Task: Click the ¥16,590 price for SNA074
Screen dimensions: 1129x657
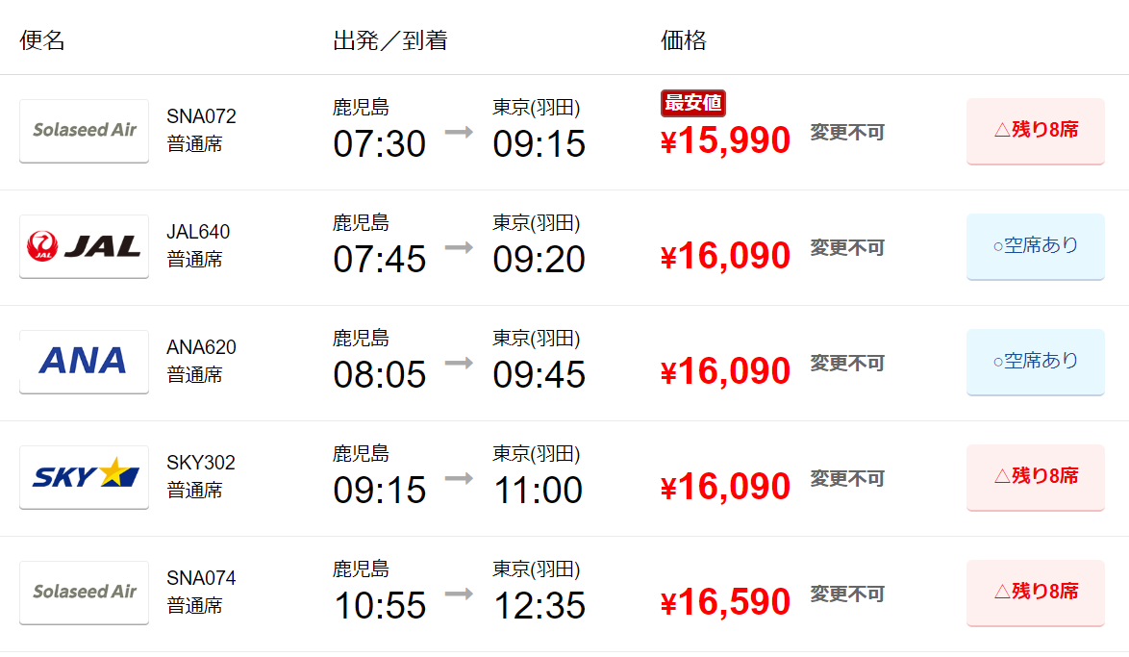Action: point(725,601)
